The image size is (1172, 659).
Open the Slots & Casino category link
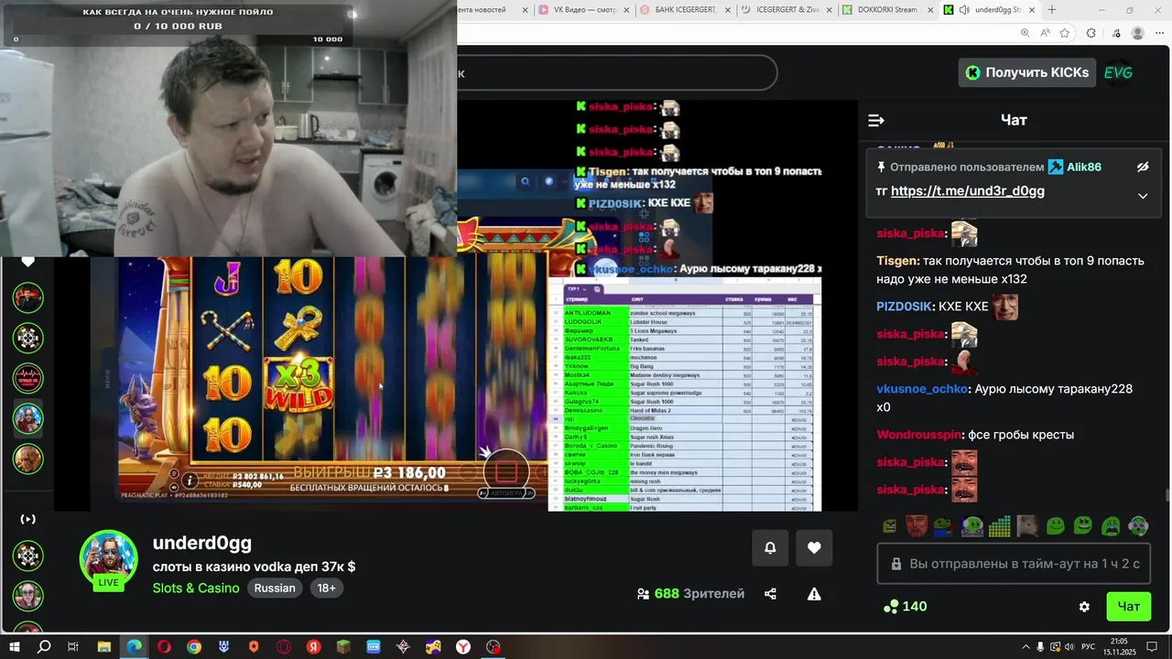pyautogui.click(x=196, y=588)
